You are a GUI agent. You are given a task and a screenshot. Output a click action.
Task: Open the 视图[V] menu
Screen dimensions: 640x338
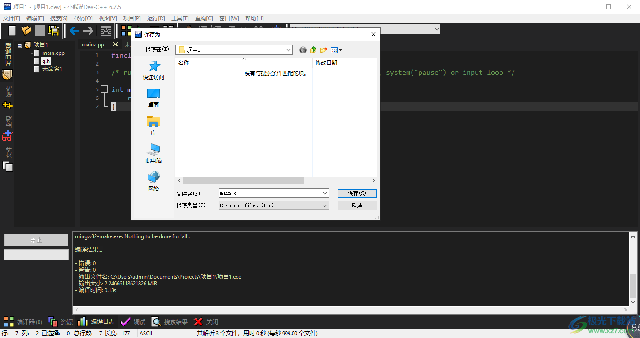[108, 18]
